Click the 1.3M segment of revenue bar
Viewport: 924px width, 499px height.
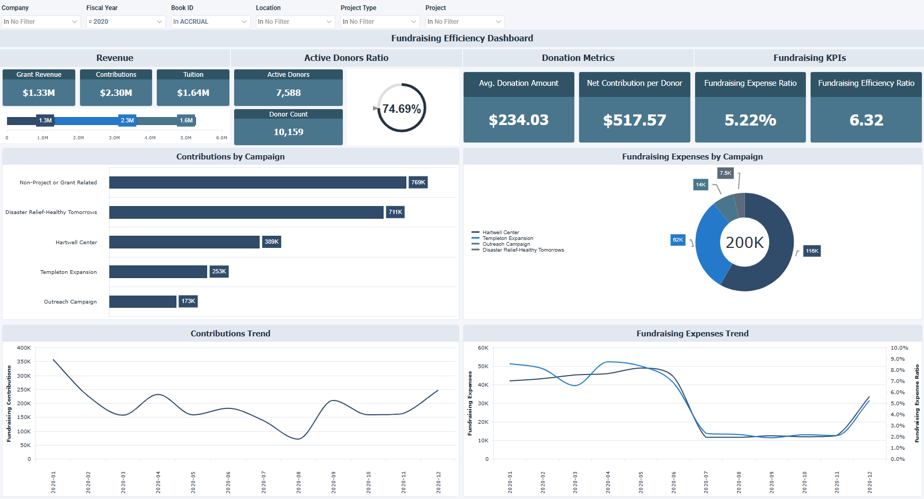pos(31,121)
